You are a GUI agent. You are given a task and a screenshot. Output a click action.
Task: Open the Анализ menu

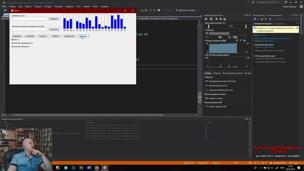(86, 6)
